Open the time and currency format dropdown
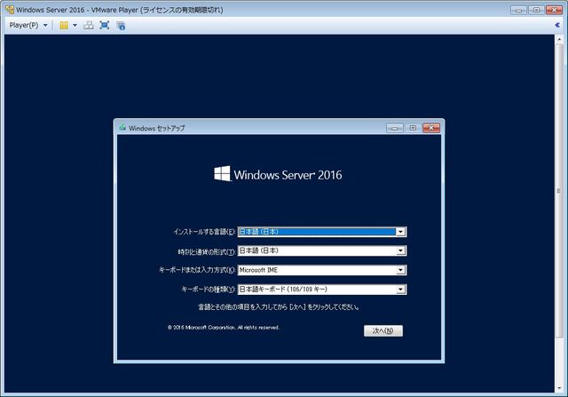Image resolution: width=568 pixels, height=397 pixels. tap(400, 250)
